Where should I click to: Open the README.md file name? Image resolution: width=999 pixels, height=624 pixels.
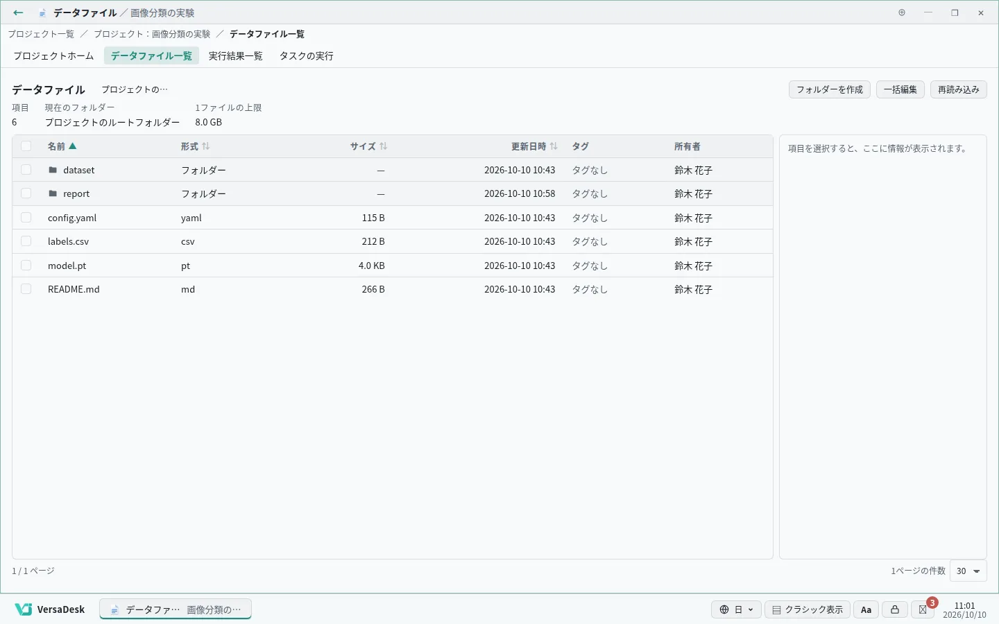coord(74,289)
